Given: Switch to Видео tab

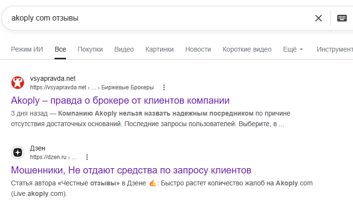Looking at the screenshot, I should coord(124,49).
